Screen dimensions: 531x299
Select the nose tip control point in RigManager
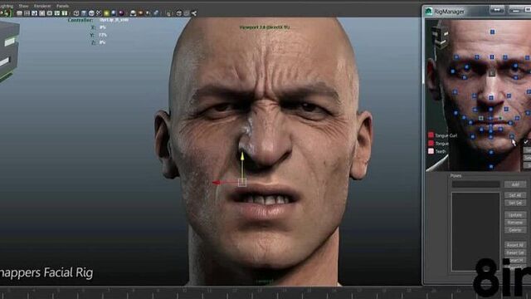pyautogui.click(x=491, y=98)
